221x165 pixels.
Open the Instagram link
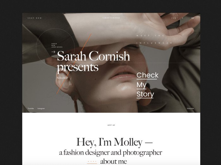coord(41,108)
